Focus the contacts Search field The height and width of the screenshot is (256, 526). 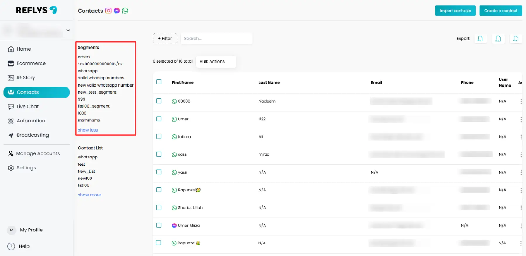(x=216, y=39)
